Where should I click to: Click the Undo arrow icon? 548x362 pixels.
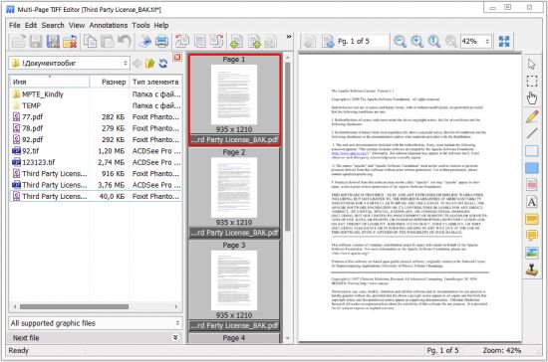tap(125, 42)
